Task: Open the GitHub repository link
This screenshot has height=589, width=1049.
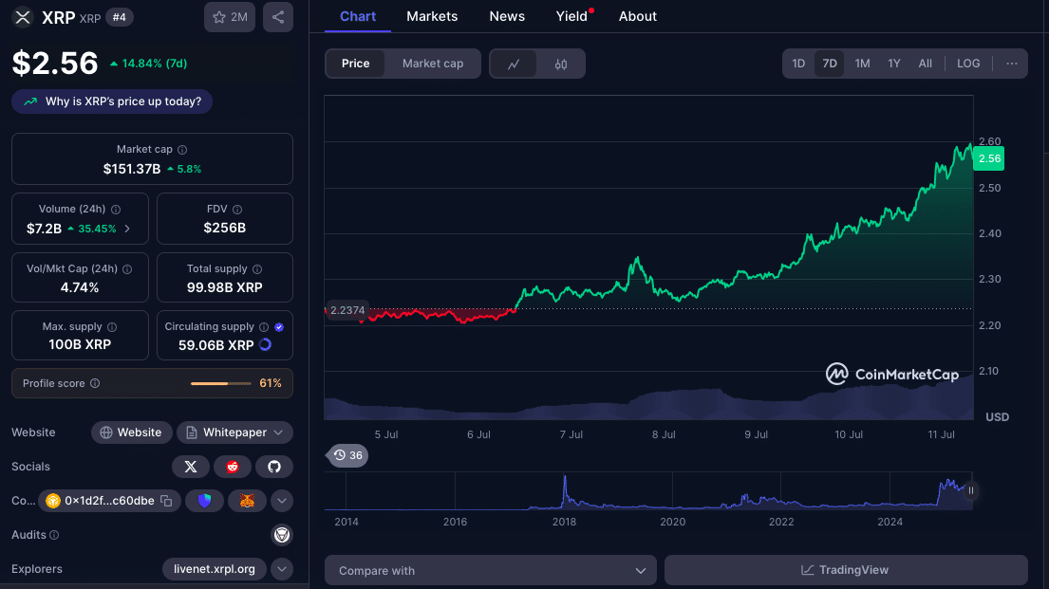Action: [274, 467]
